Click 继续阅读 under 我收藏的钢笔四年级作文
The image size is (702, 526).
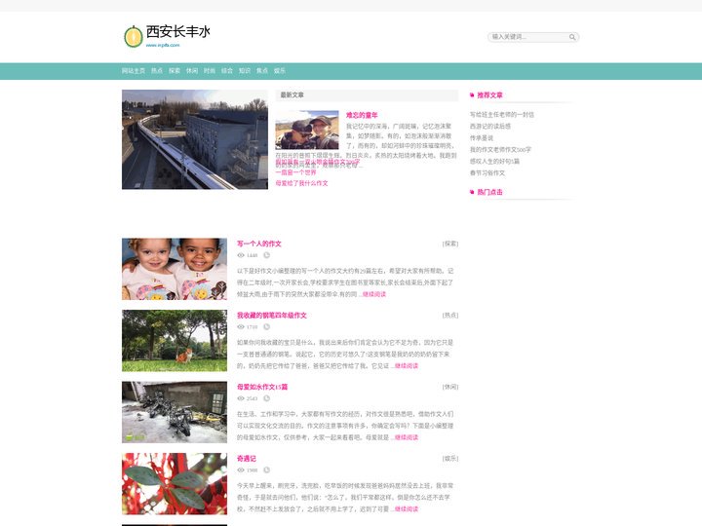coord(407,366)
